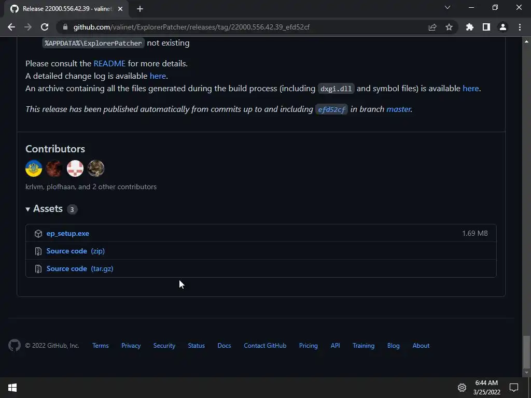This screenshot has height=398, width=531.
Task: Click the page vertical scrollbar thumb
Action: pyautogui.click(x=526, y=351)
